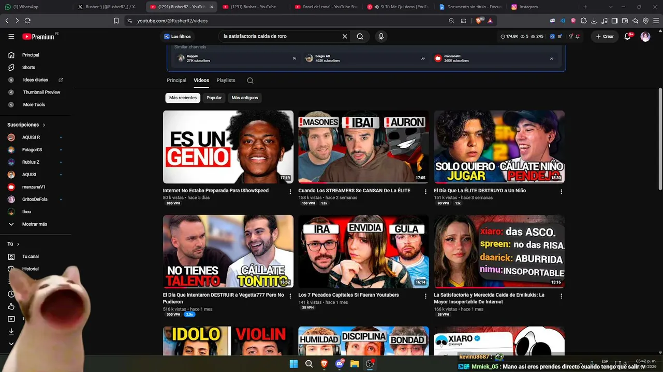This screenshot has height=372, width=663.
Task: Open a new browser tab
Action: point(585,7)
